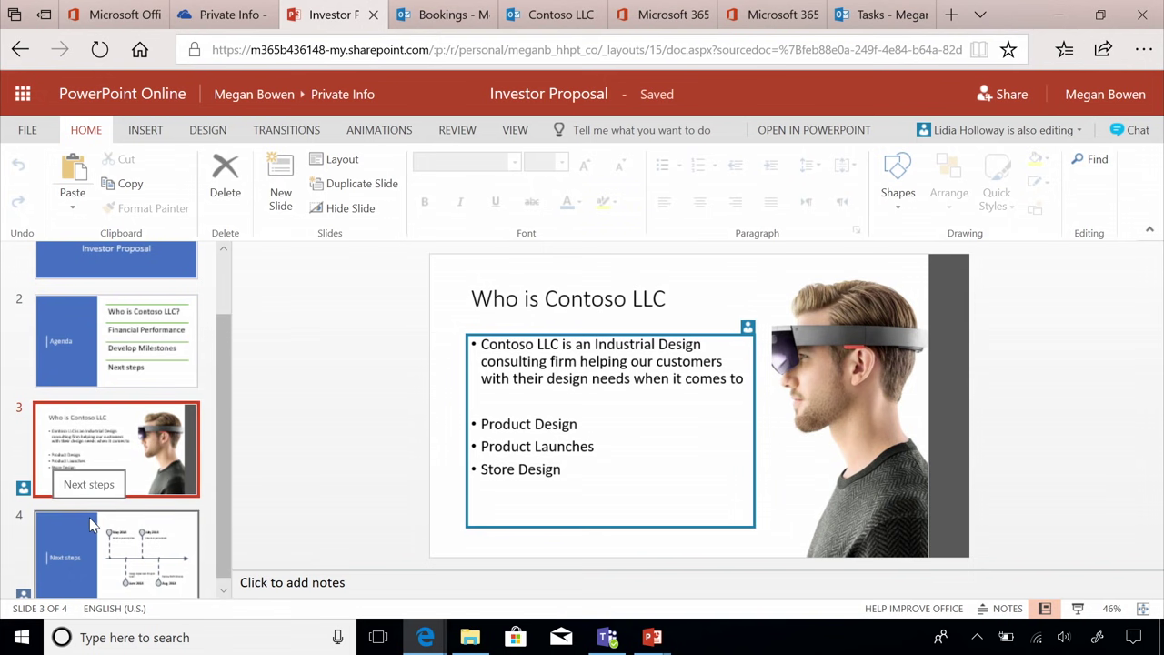Open the TRANSITIONS ribbon tab

(286, 130)
